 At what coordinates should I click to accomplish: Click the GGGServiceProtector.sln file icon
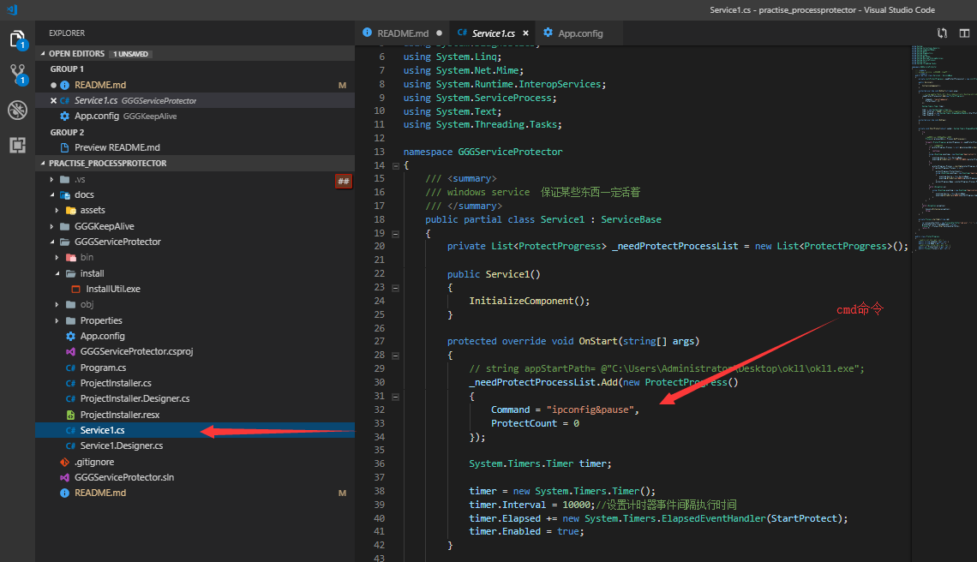click(65, 477)
